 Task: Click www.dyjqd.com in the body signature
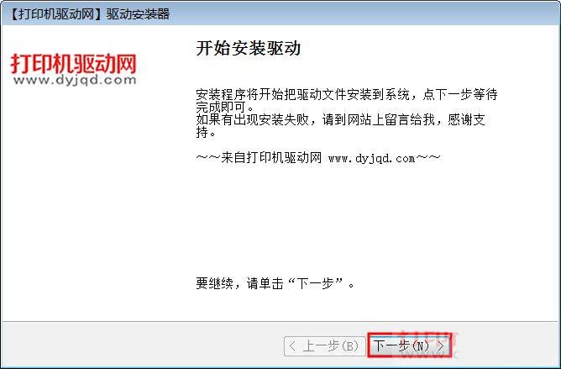tap(371, 158)
